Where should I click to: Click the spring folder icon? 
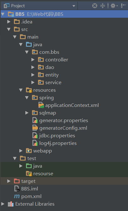(35, 97)
